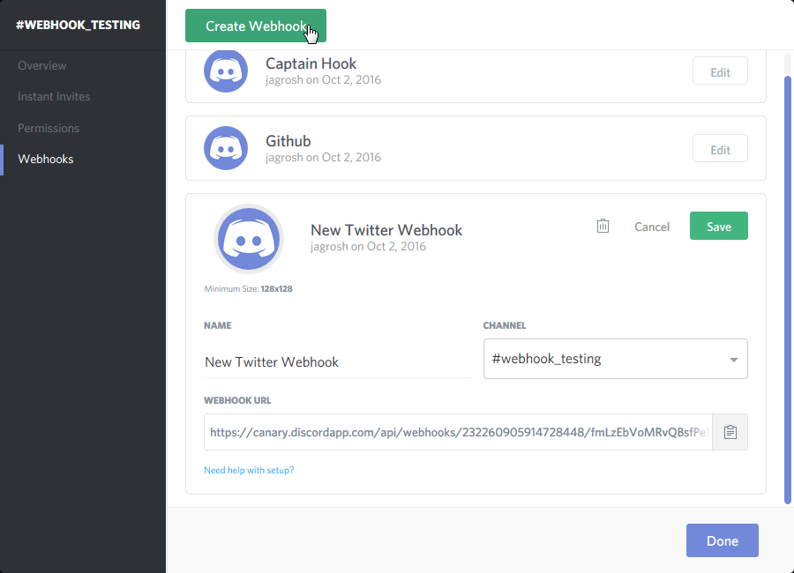Edit the Github webhook
Viewport: 794px width, 573px height.
(x=720, y=148)
